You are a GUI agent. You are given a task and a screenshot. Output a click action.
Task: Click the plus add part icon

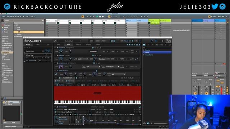click(27, 48)
